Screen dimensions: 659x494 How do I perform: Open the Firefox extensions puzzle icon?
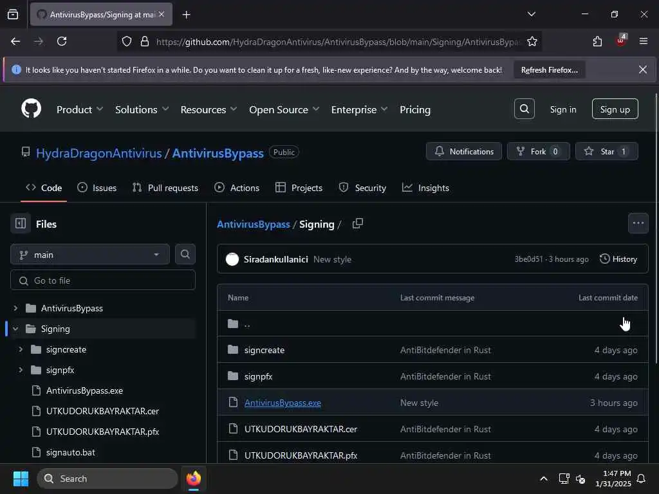597,41
